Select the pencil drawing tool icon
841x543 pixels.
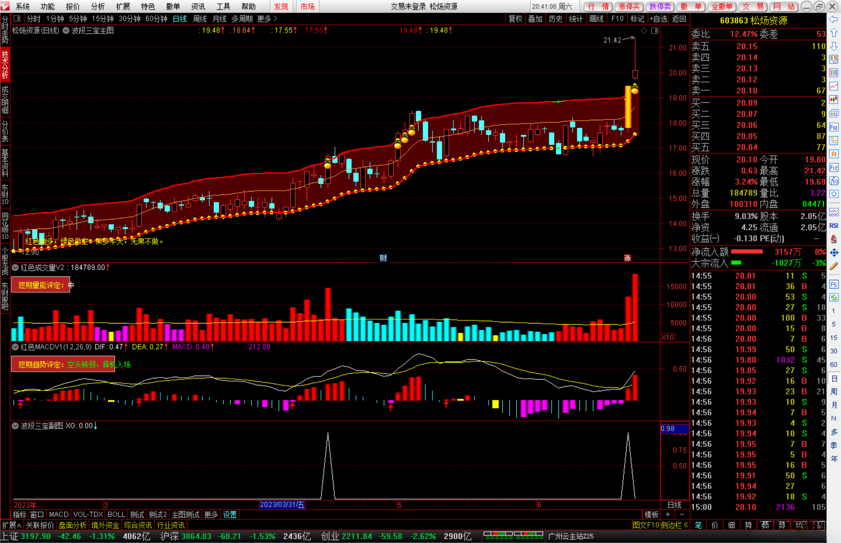click(x=834, y=266)
